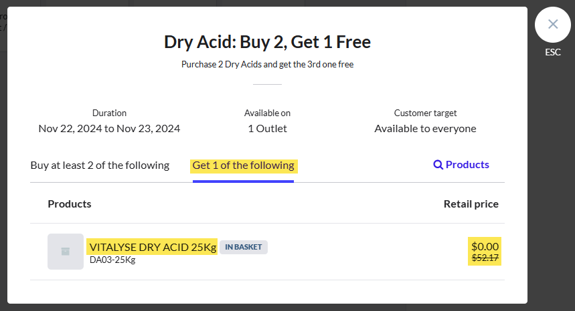Screen dimensions: 575x311
Task: Click the Products search link
Action: pyautogui.click(x=461, y=164)
